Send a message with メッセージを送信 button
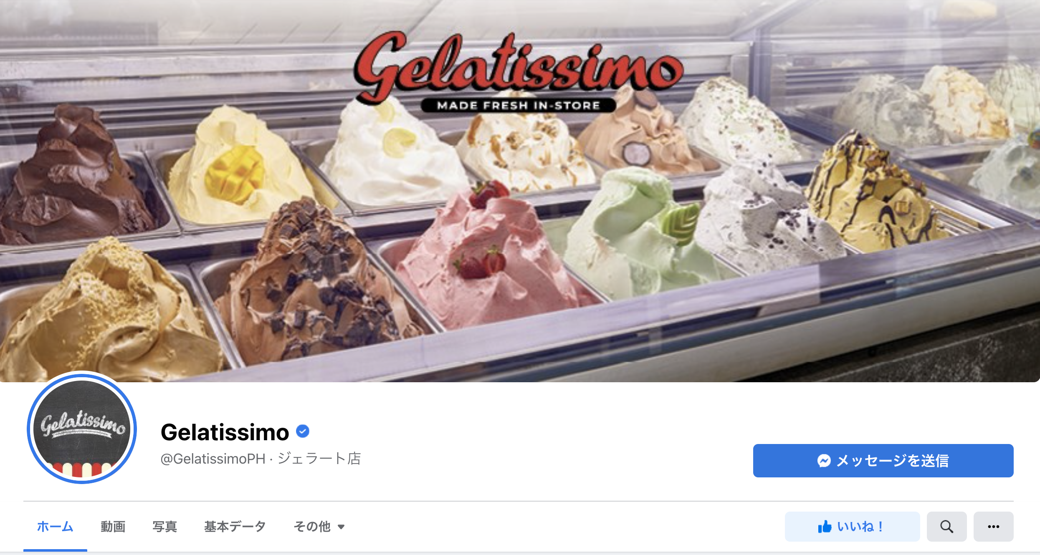Screen dimensions: 1040x555 click(883, 461)
